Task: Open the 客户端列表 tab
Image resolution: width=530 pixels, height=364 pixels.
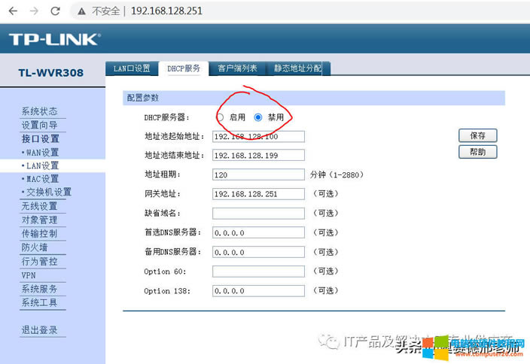Action: [237, 68]
